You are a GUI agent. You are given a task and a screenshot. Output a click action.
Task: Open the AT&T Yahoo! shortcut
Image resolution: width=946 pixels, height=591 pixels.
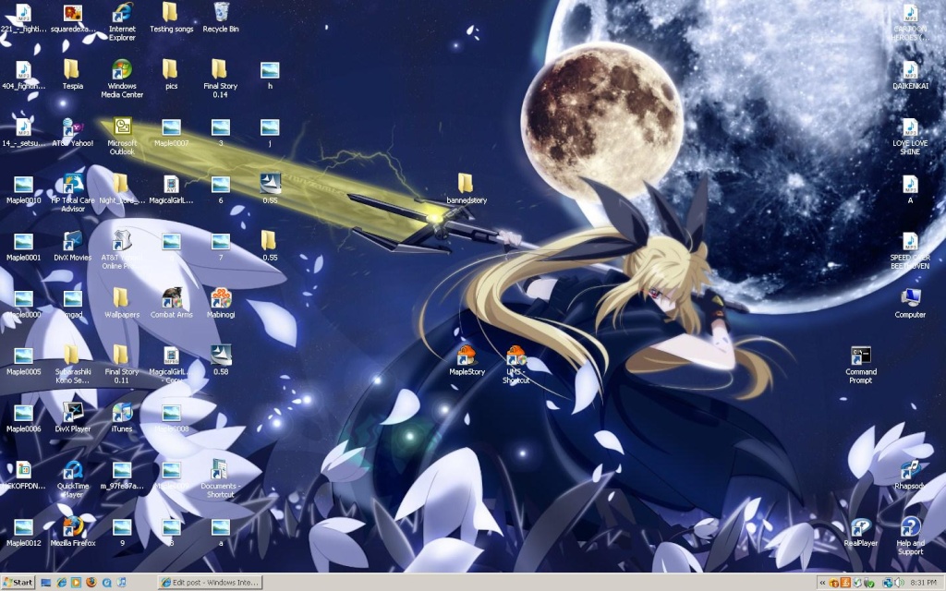click(x=72, y=132)
